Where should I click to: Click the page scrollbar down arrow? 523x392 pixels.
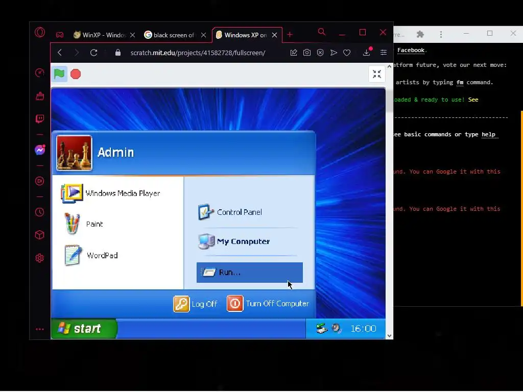(389, 336)
